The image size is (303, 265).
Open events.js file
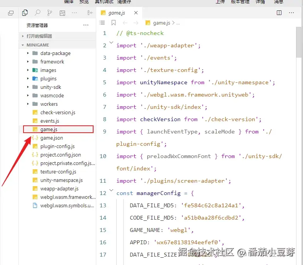(57, 121)
